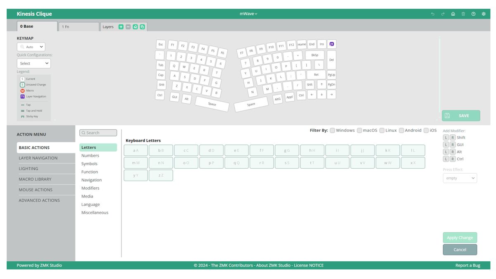Select the Home key on keyboard
Image resolution: width=496 pixels, height=279 pixels.
tap(302, 44)
